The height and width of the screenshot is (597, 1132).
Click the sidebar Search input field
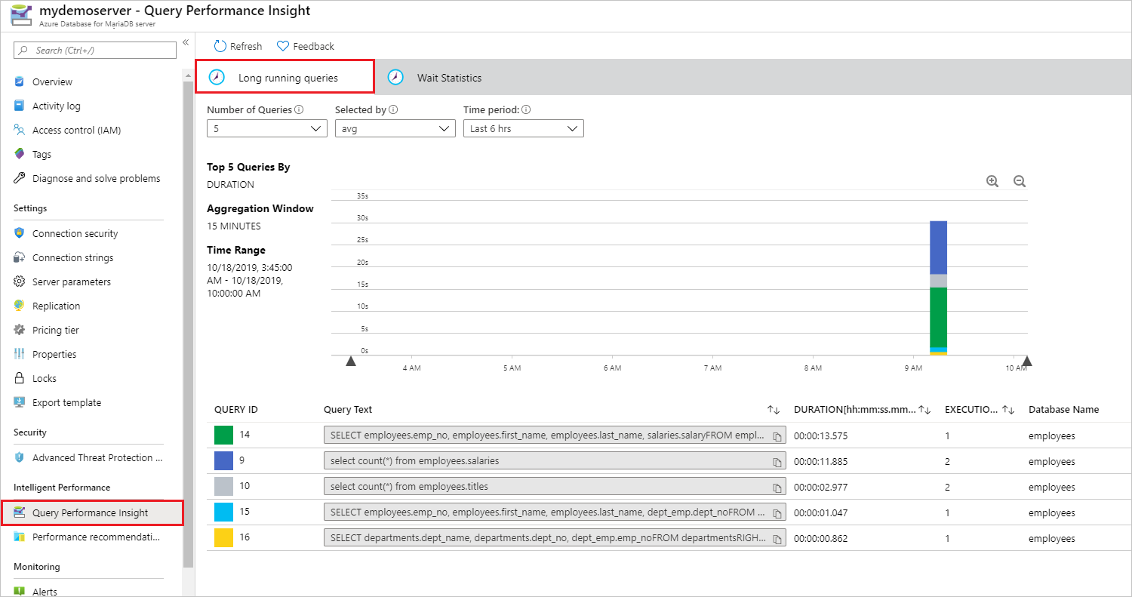tap(95, 50)
